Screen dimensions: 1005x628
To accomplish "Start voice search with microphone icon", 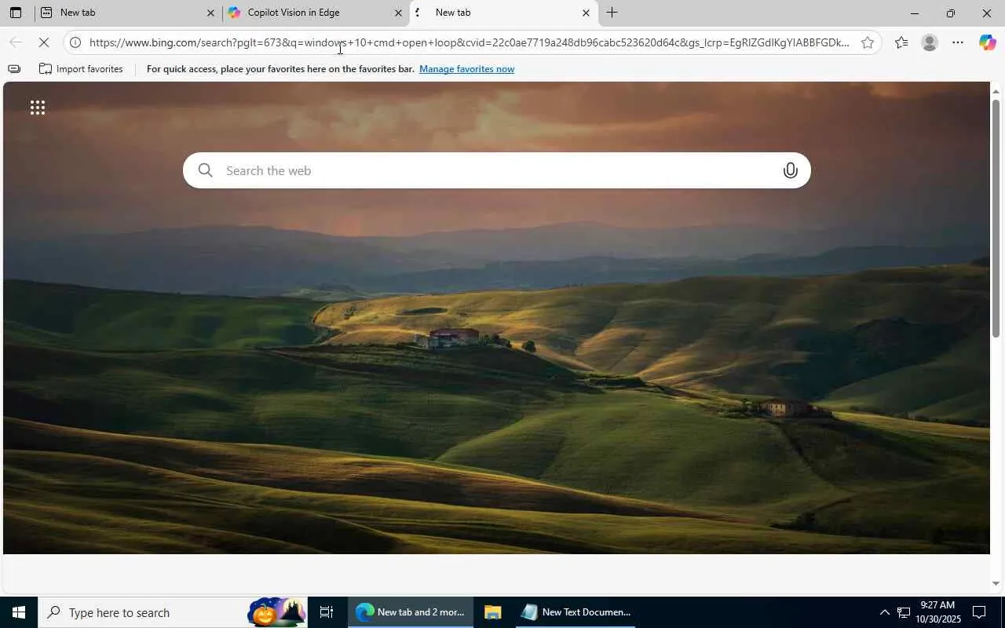I will [x=790, y=170].
